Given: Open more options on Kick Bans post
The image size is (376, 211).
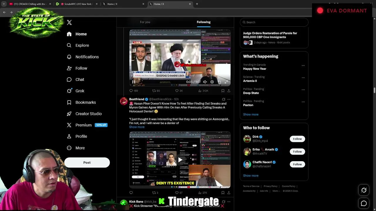Looking at the screenshot, I should [229, 202].
